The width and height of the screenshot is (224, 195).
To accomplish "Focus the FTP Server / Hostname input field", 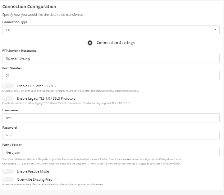I will click(x=111, y=58).
